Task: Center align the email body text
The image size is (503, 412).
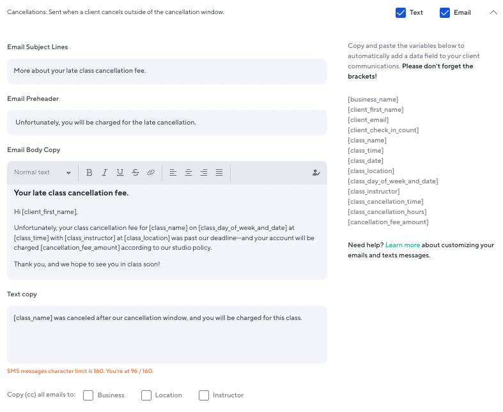Action: tap(189, 172)
